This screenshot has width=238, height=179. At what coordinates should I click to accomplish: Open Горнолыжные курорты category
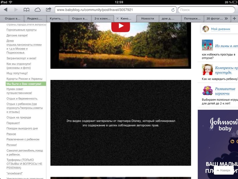click(21, 30)
